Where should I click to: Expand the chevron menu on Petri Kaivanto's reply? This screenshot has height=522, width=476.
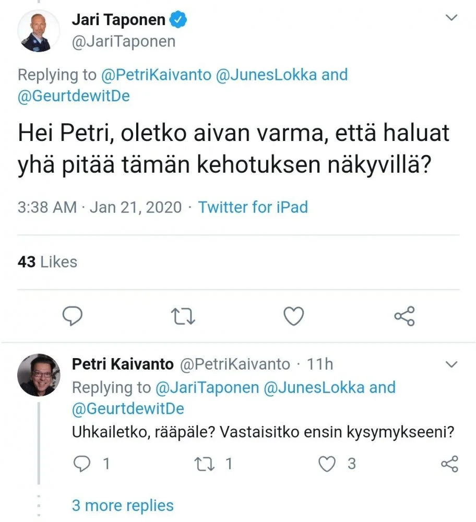pyautogui.click(x=450, y=363)
